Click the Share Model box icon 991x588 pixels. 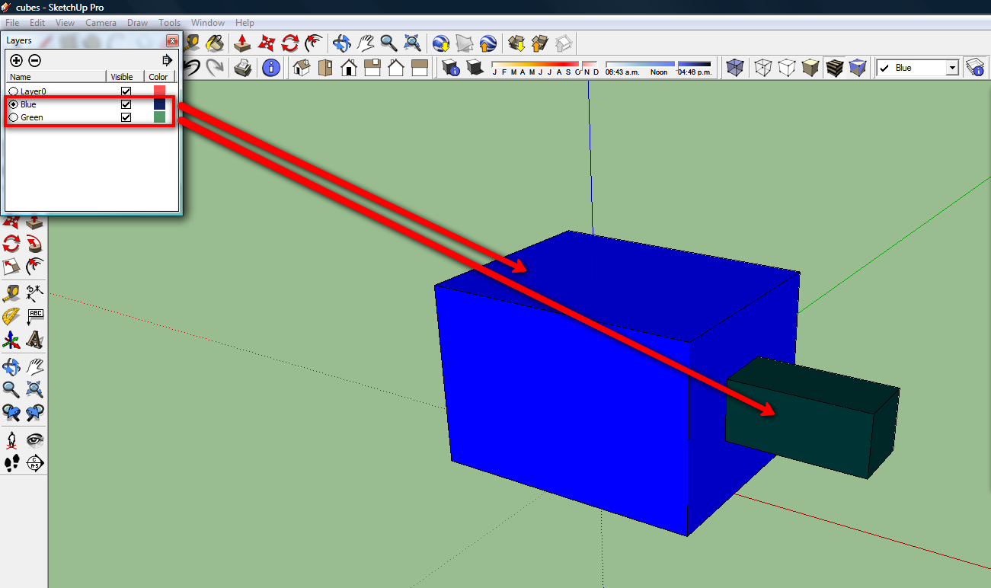[x=540, y=42]
